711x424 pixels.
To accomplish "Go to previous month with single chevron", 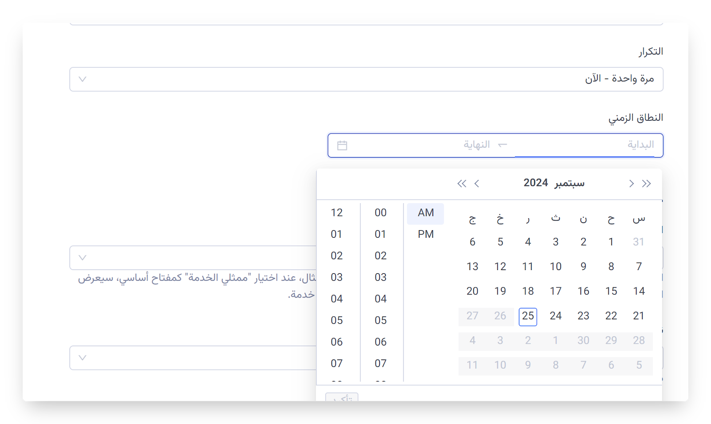I will [x=631, y=184].
